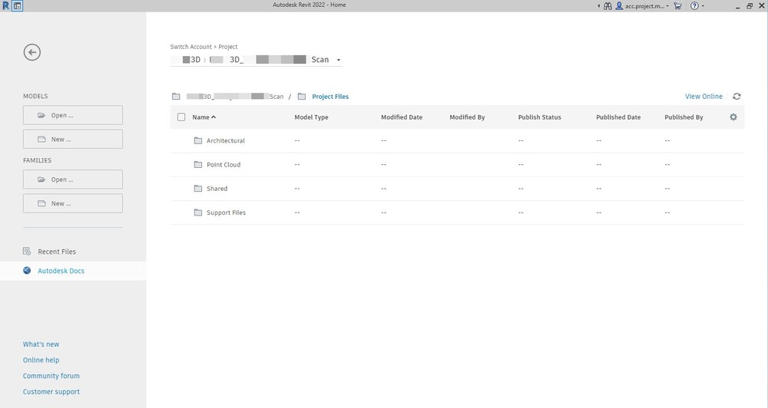Screen dimensions: 768x408
Task: Expand the Help dropdown arrow
Action: (x=703, y=6)
